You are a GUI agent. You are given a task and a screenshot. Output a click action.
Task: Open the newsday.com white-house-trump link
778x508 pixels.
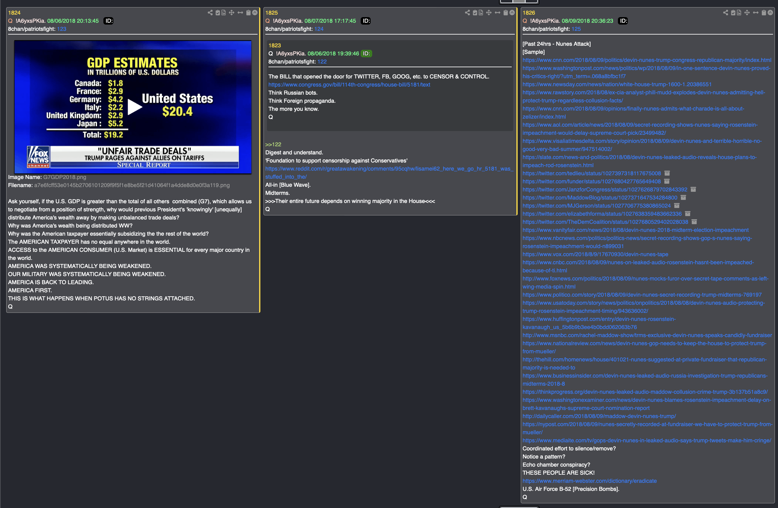(617, 84)
